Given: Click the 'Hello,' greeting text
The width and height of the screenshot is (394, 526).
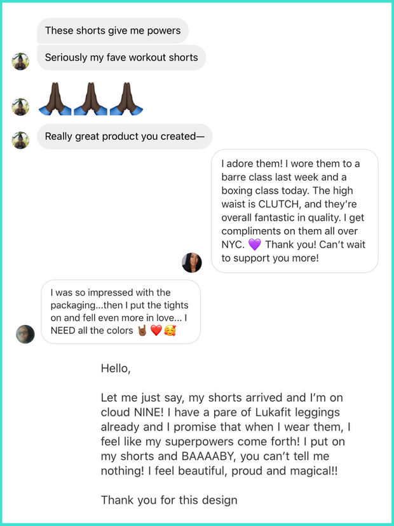Looking at the screenshot, I should (116, 369).
